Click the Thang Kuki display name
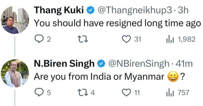The height and width of the screenshot is (106, 203). [x=59, y=10]
